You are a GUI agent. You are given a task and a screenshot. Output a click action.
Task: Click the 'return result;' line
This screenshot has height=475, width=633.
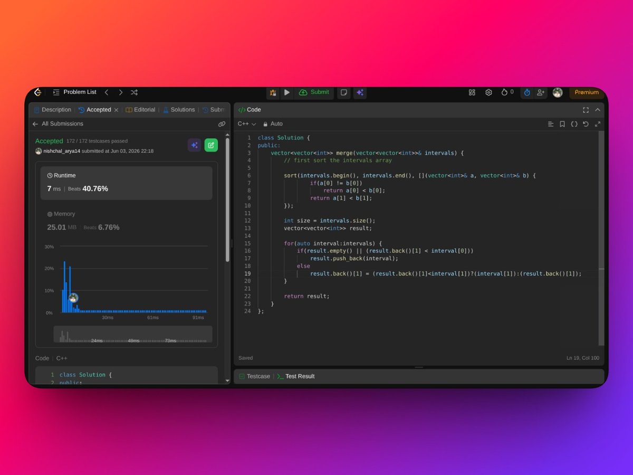306,296
